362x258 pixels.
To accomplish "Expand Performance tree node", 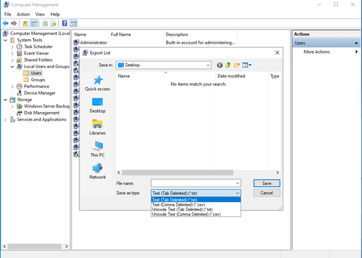I will pos(12,87).
